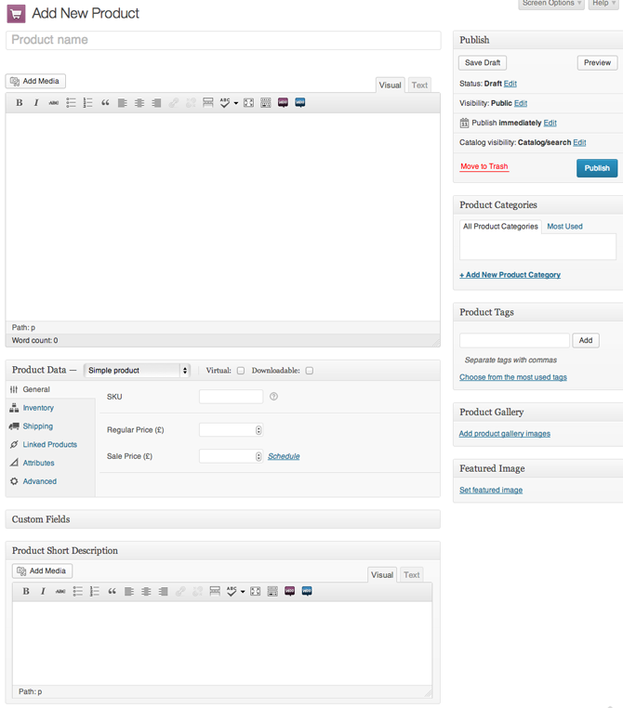Expand Screen Options panel

tap(551, 4)
